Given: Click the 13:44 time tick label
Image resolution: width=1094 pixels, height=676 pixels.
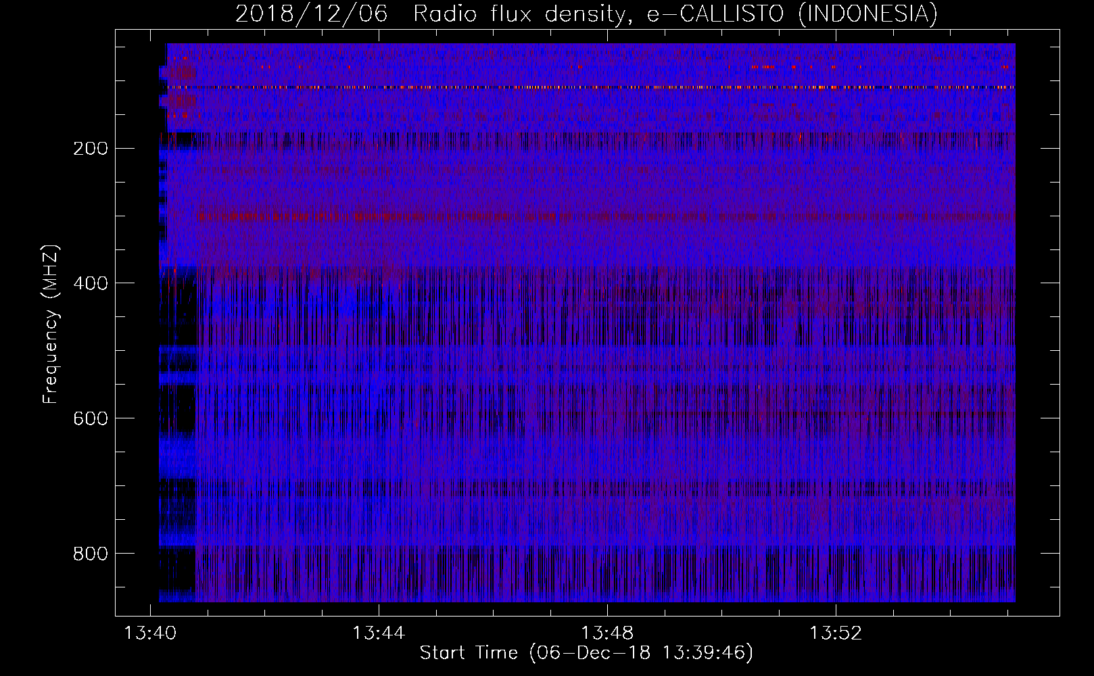Looking at the screenshot, I should coord(379,633).
